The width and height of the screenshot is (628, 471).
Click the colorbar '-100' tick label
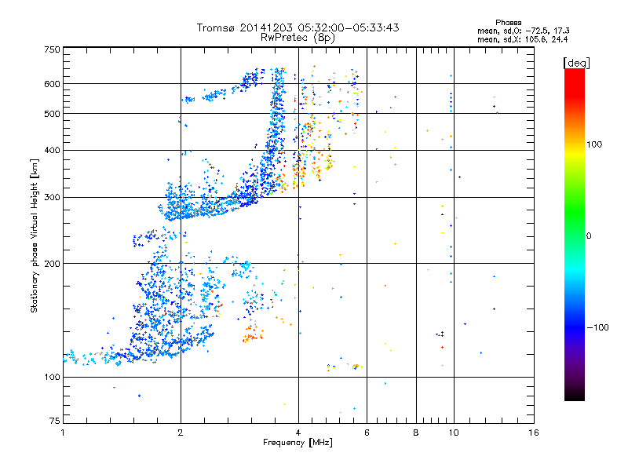(598, 327)
